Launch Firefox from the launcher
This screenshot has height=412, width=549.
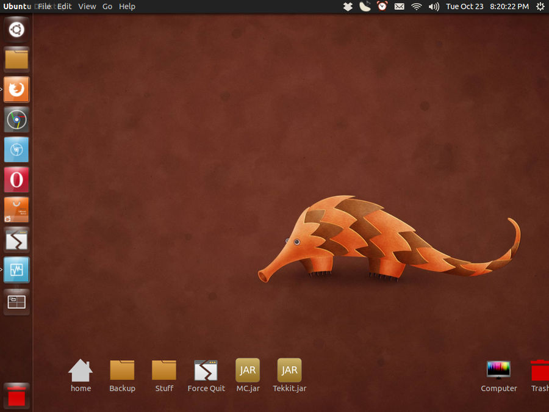[x=16, y=89]
